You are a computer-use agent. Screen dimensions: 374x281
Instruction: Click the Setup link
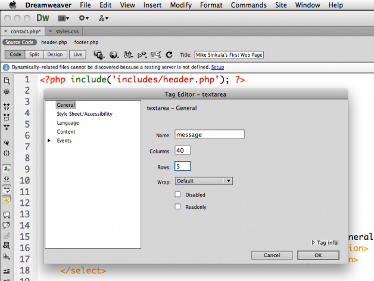click(x=217, y=67)
